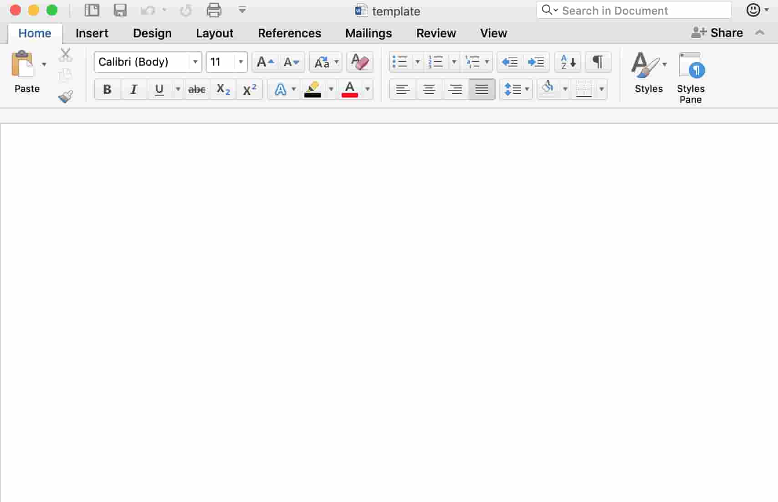Apply yellow text highlight color
778x502 pixels.
[x=312, y=89]
